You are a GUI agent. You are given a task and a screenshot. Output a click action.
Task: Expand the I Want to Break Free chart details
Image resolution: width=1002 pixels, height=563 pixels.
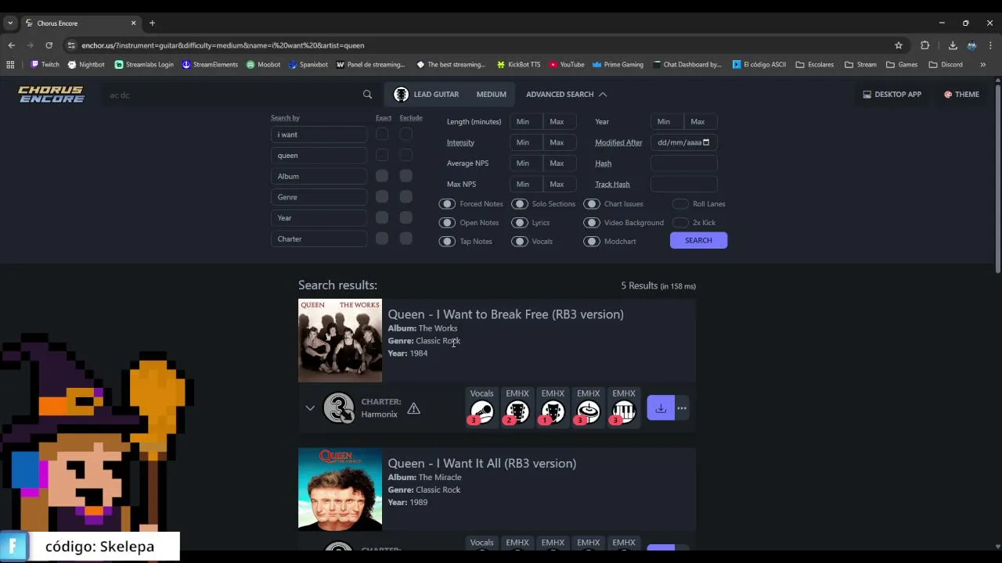point(310,408)
